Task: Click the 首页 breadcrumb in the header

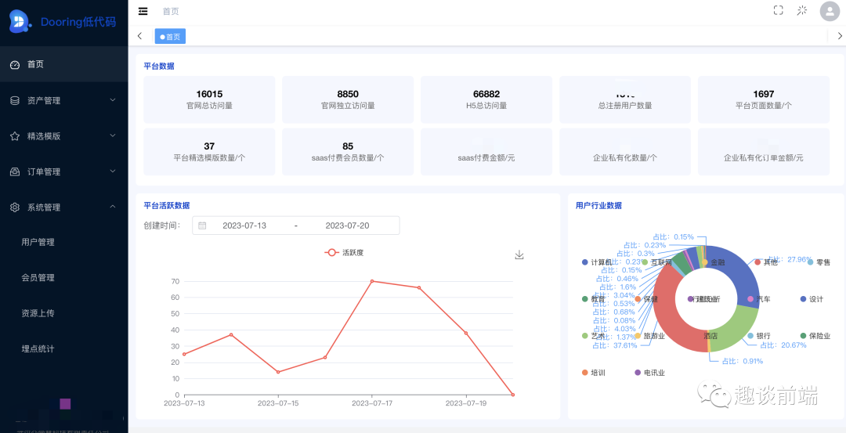Action: point(171,11)
